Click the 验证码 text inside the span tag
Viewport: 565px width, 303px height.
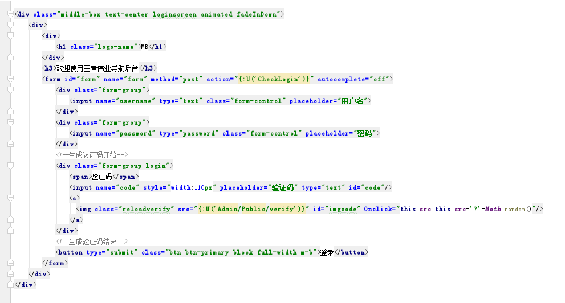click(x=101, y=177)
